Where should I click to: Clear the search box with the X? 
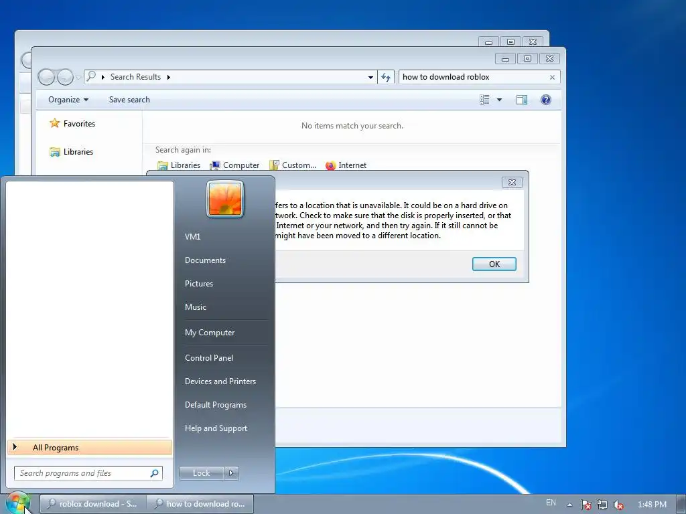[552, 78]
